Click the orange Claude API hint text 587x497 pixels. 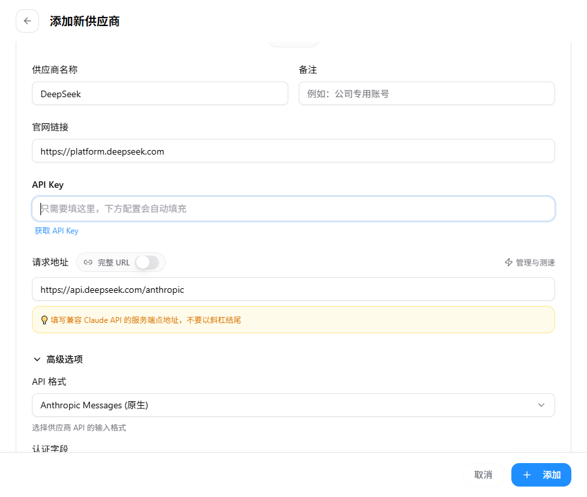click(146, 320)
